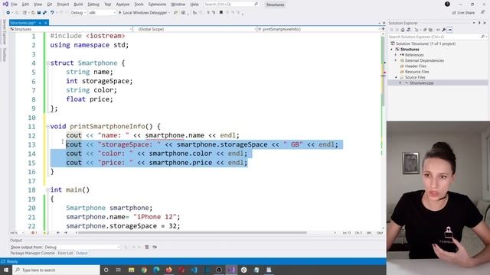Open Chrome from the taskbar
This screenshot has height=275, width=490.
(144, 270)
